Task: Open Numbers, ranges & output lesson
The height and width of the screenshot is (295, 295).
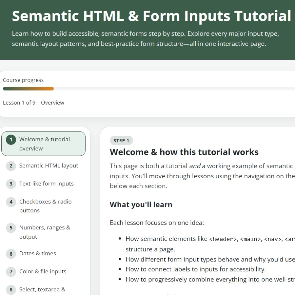Action: (x=43, y=232)
